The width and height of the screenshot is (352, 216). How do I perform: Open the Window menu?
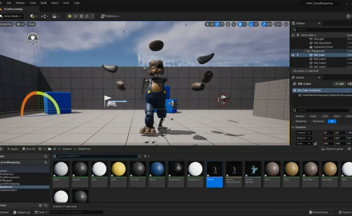click(20, 3)
